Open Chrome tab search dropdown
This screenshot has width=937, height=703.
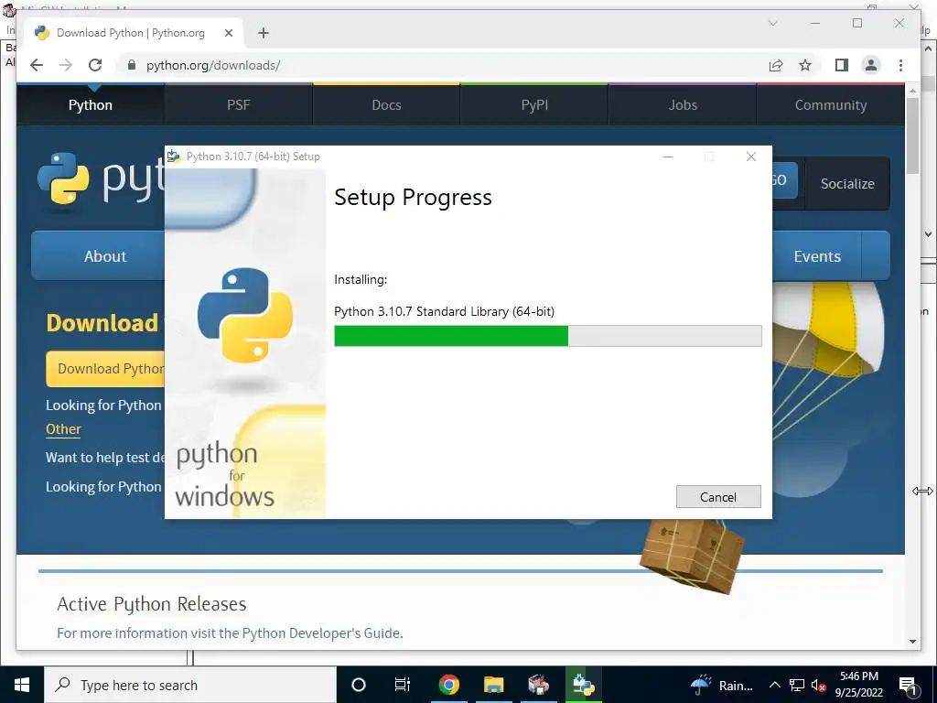coord(772,23)
